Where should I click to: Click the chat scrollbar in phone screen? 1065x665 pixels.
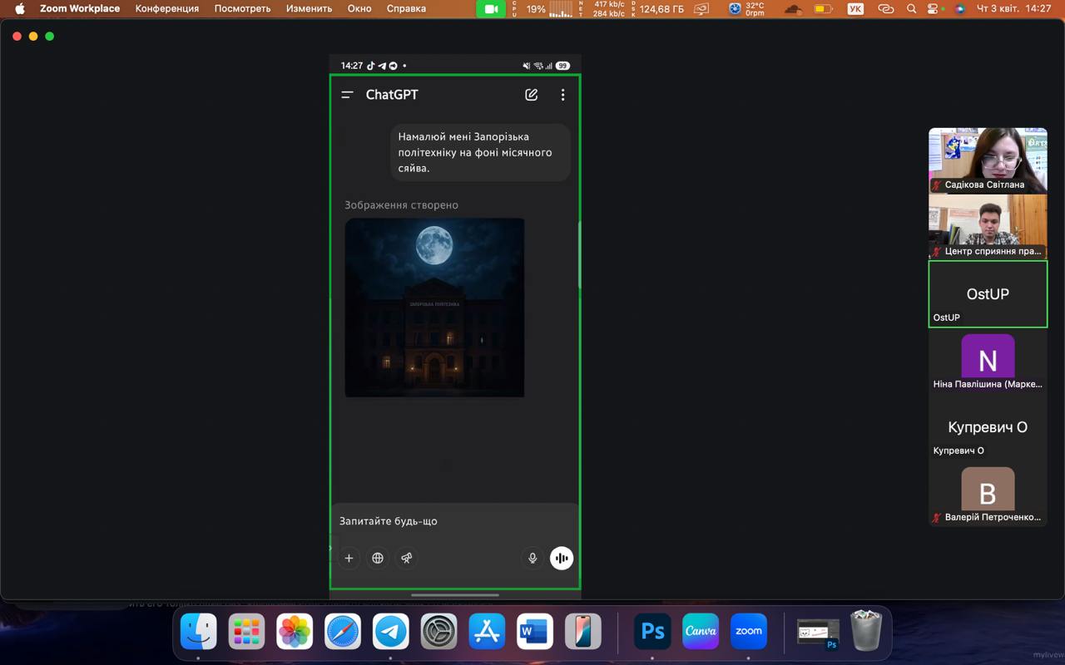[579, 256]
